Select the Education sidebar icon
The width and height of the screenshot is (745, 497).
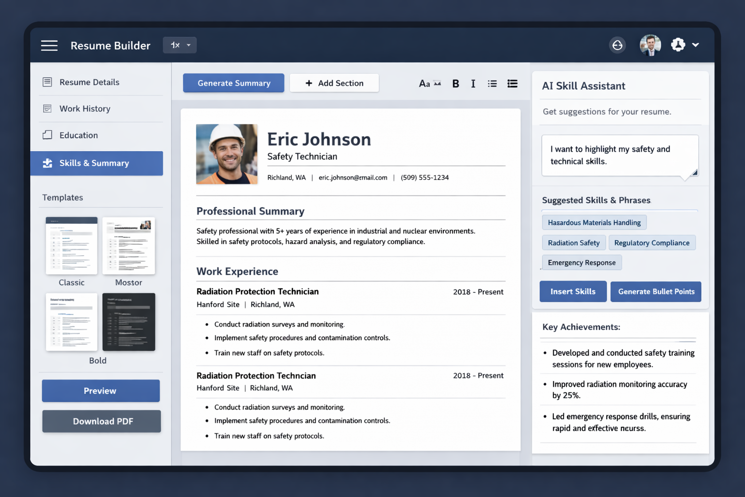tap(47, 135)
